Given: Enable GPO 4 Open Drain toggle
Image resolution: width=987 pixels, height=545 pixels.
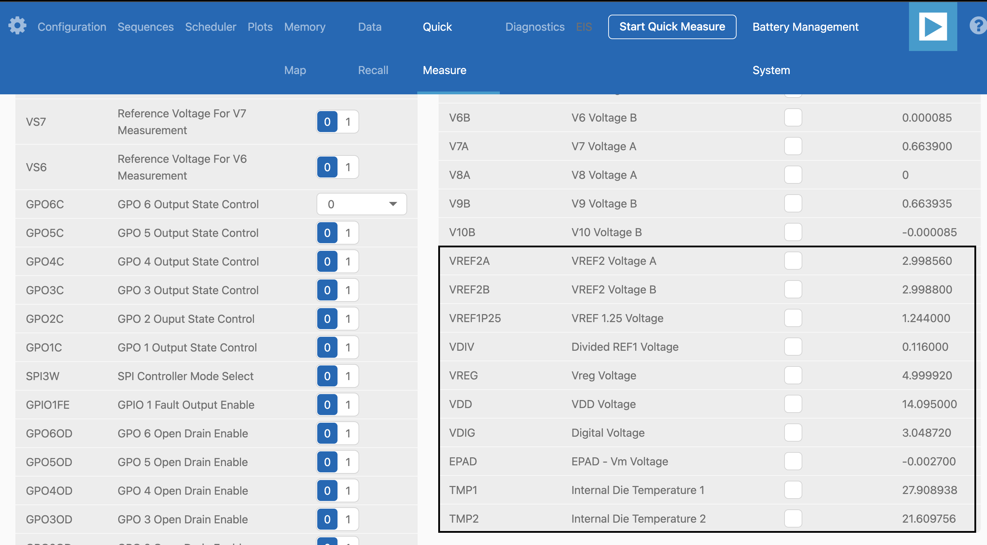Looking at the screenshot, I should click(x=348, y=490).
